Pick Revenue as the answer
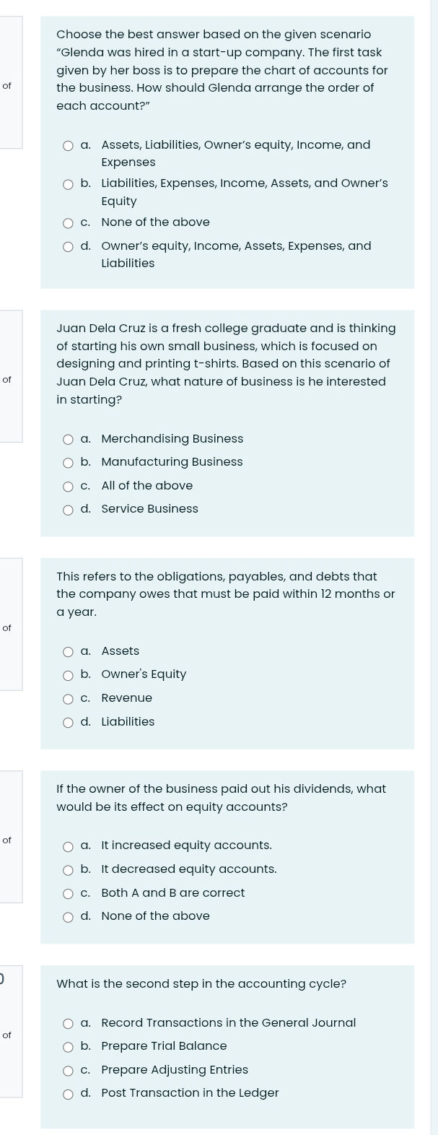Viewport: 438px width, 1135px height. click(68, 699)
